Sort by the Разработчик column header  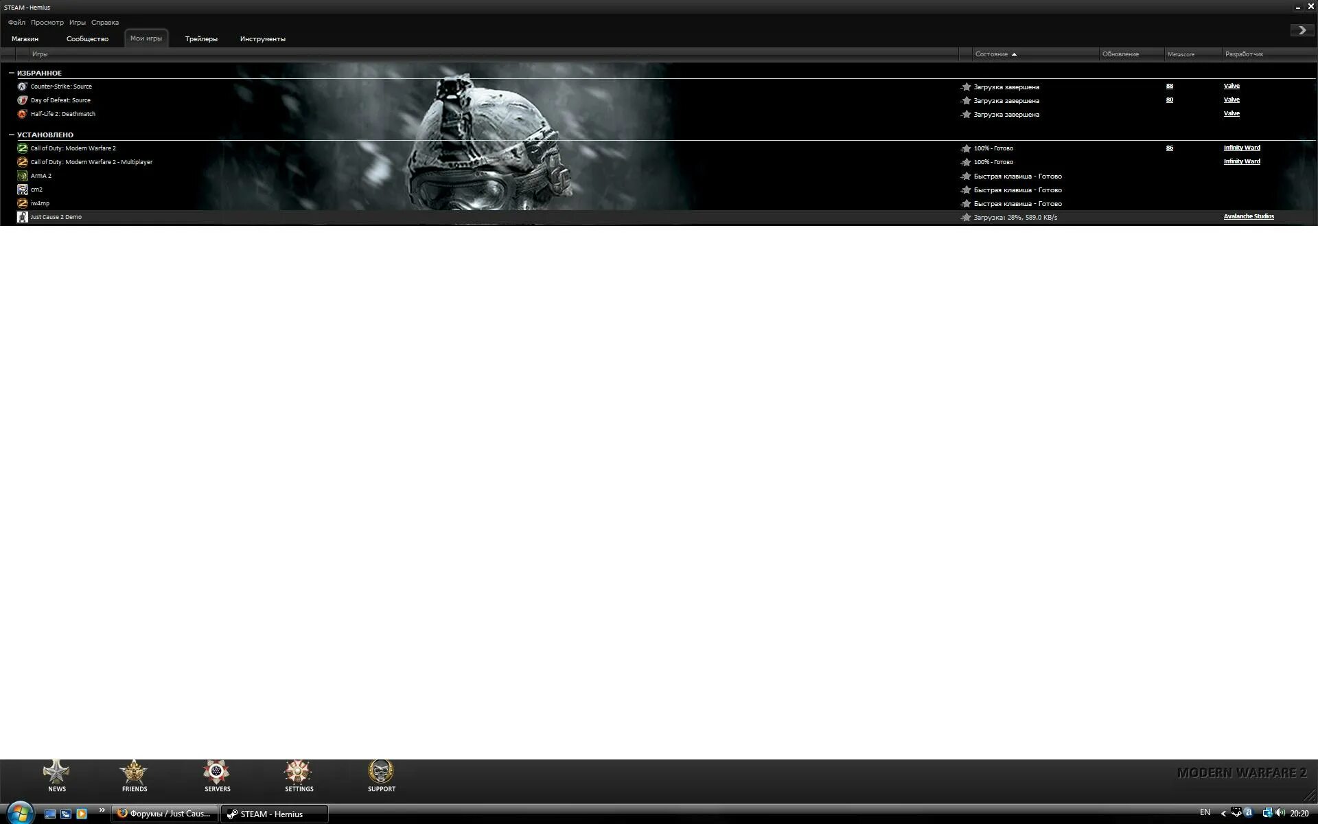pyautogui.click(x=1269, y=54)
